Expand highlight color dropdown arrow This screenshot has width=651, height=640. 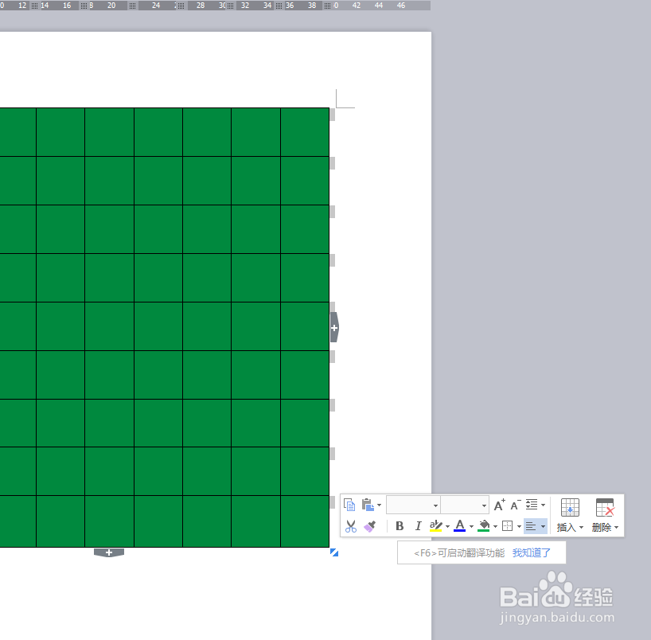(x=447, y=527)
